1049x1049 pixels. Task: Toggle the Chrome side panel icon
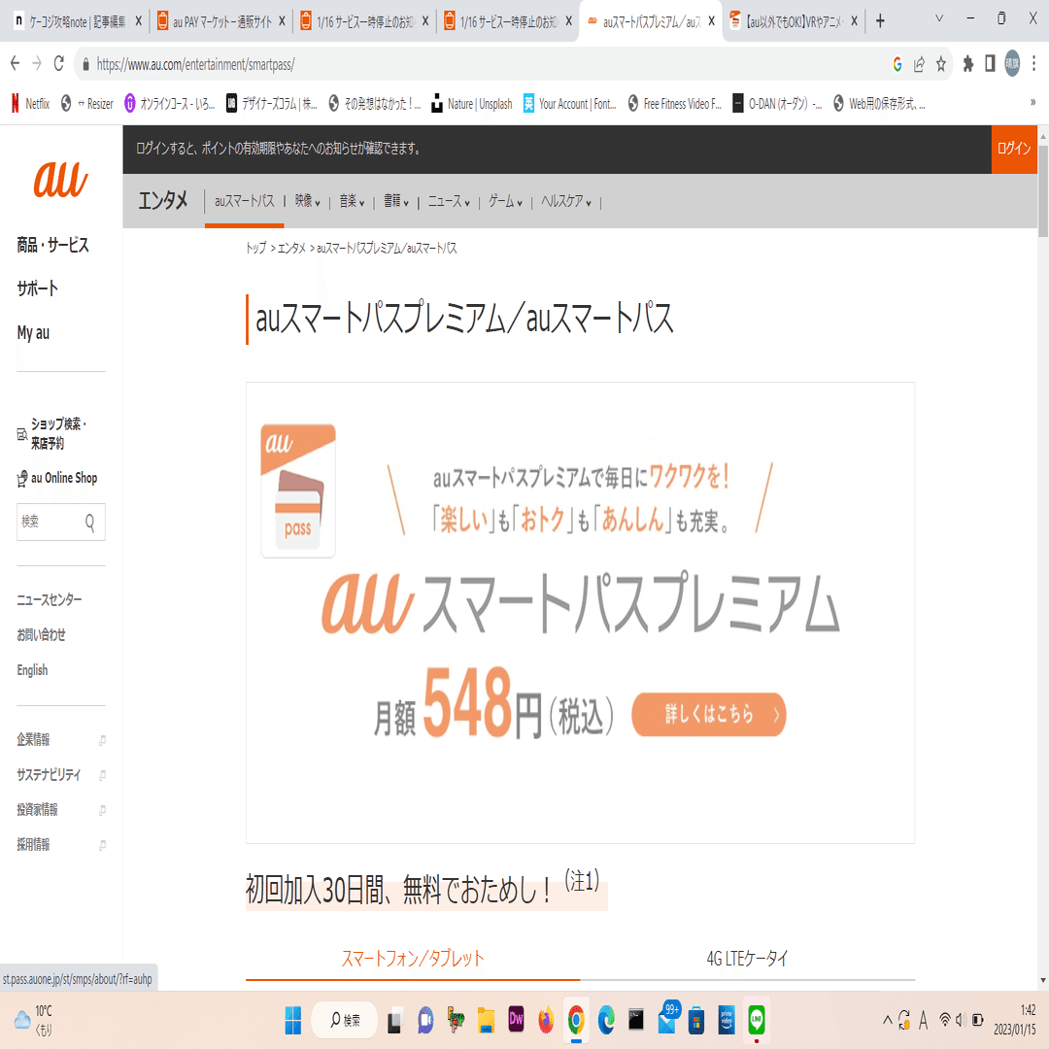990,63
